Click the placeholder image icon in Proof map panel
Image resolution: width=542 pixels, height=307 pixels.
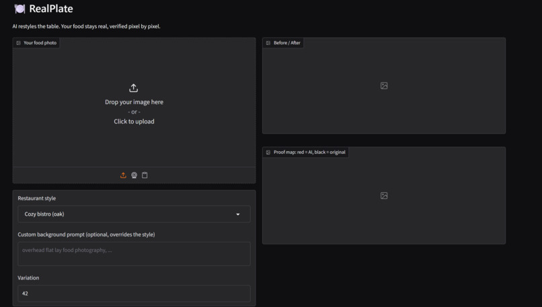(x=384, y=195)
